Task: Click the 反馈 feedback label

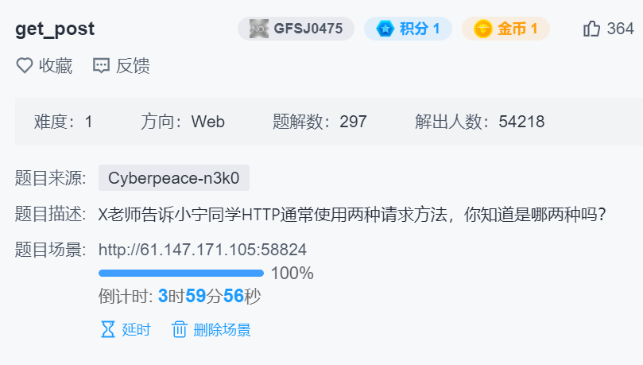Action: pyautogui.click(x=133, y=66)
